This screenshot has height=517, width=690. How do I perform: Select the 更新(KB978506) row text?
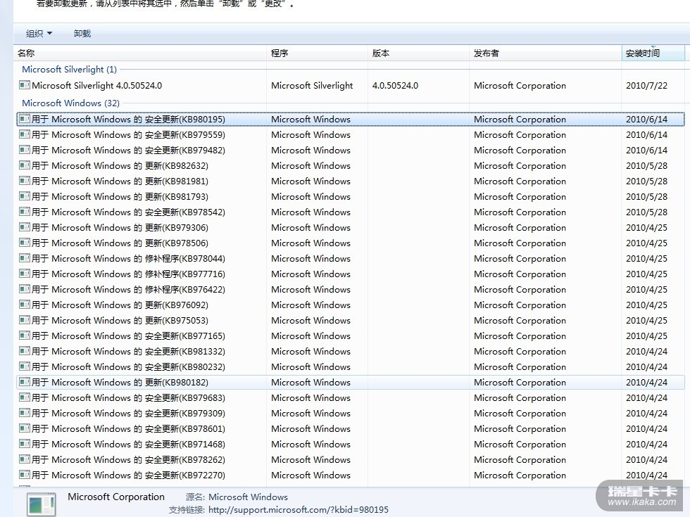120,243
